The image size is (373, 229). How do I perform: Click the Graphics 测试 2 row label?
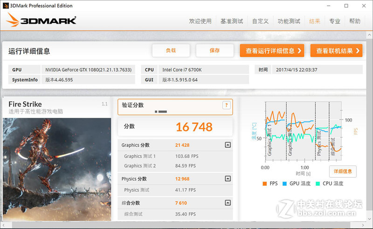point(139,166)
